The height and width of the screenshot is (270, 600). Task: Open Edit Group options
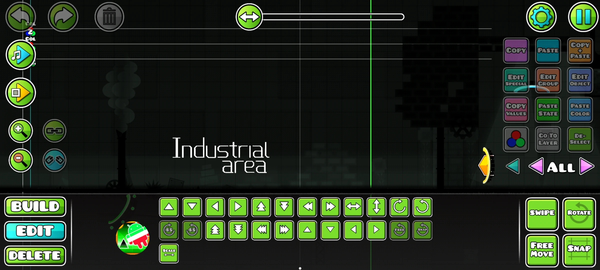(x=548, y=80)
